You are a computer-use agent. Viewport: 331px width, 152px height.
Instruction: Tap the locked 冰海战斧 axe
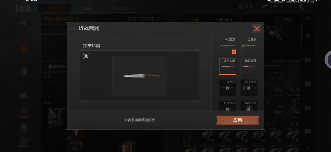(x=249, y=88)
